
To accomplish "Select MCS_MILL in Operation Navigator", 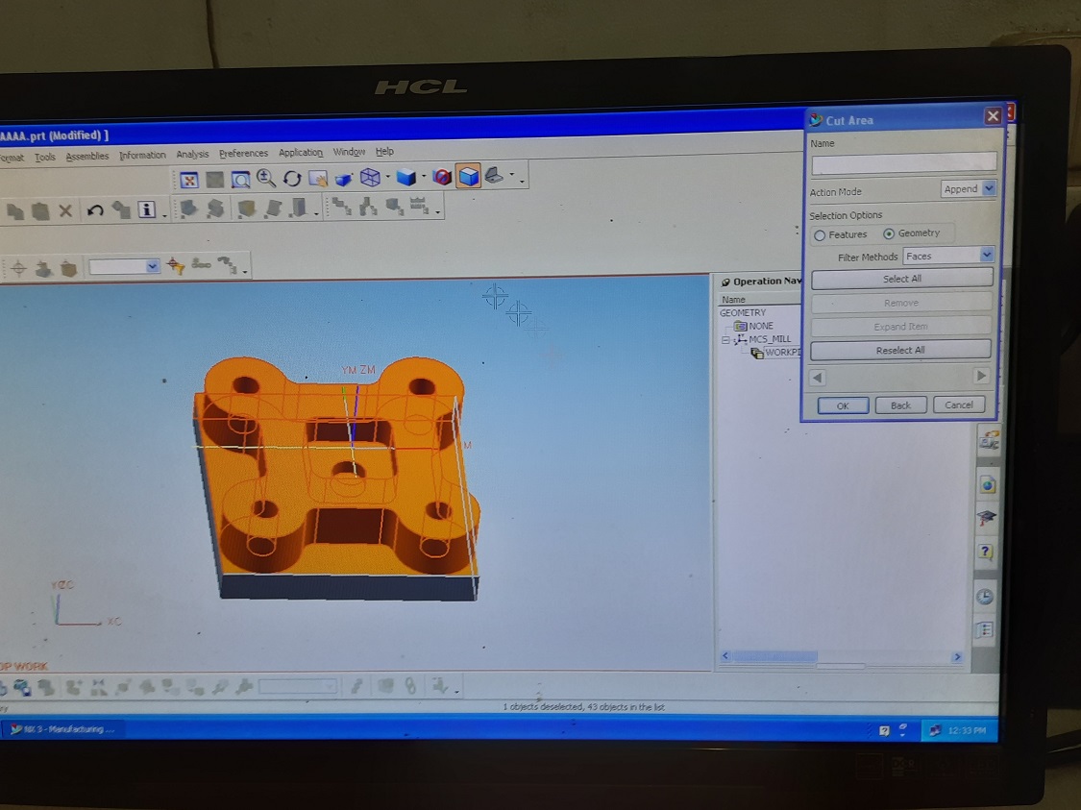I will (770, 339).
